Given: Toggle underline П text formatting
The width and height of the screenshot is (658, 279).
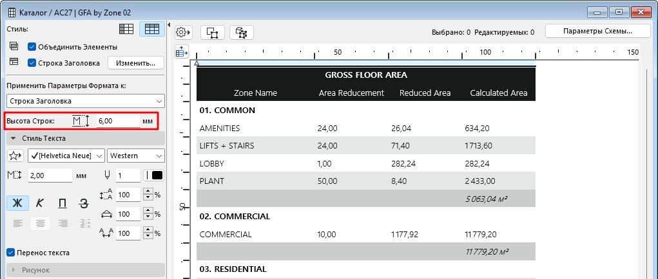Looking at the screenshot, I should click(63, 203).
